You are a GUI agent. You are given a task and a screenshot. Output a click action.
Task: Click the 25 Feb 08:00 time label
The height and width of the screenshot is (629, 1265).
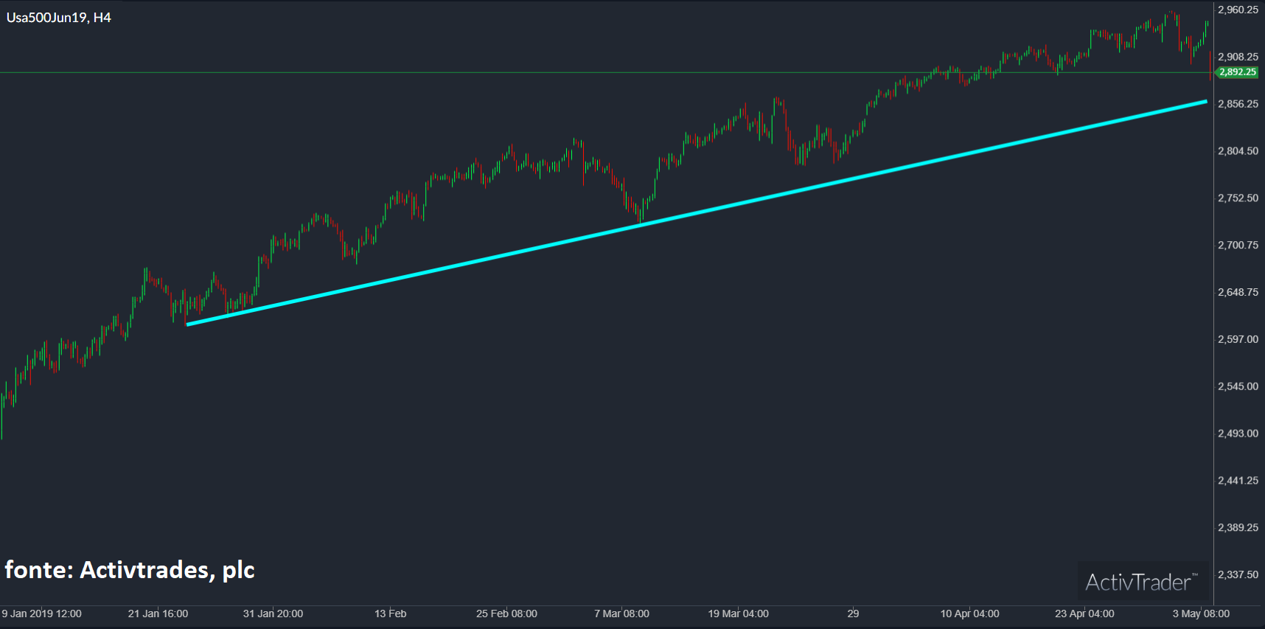(506, 614)
